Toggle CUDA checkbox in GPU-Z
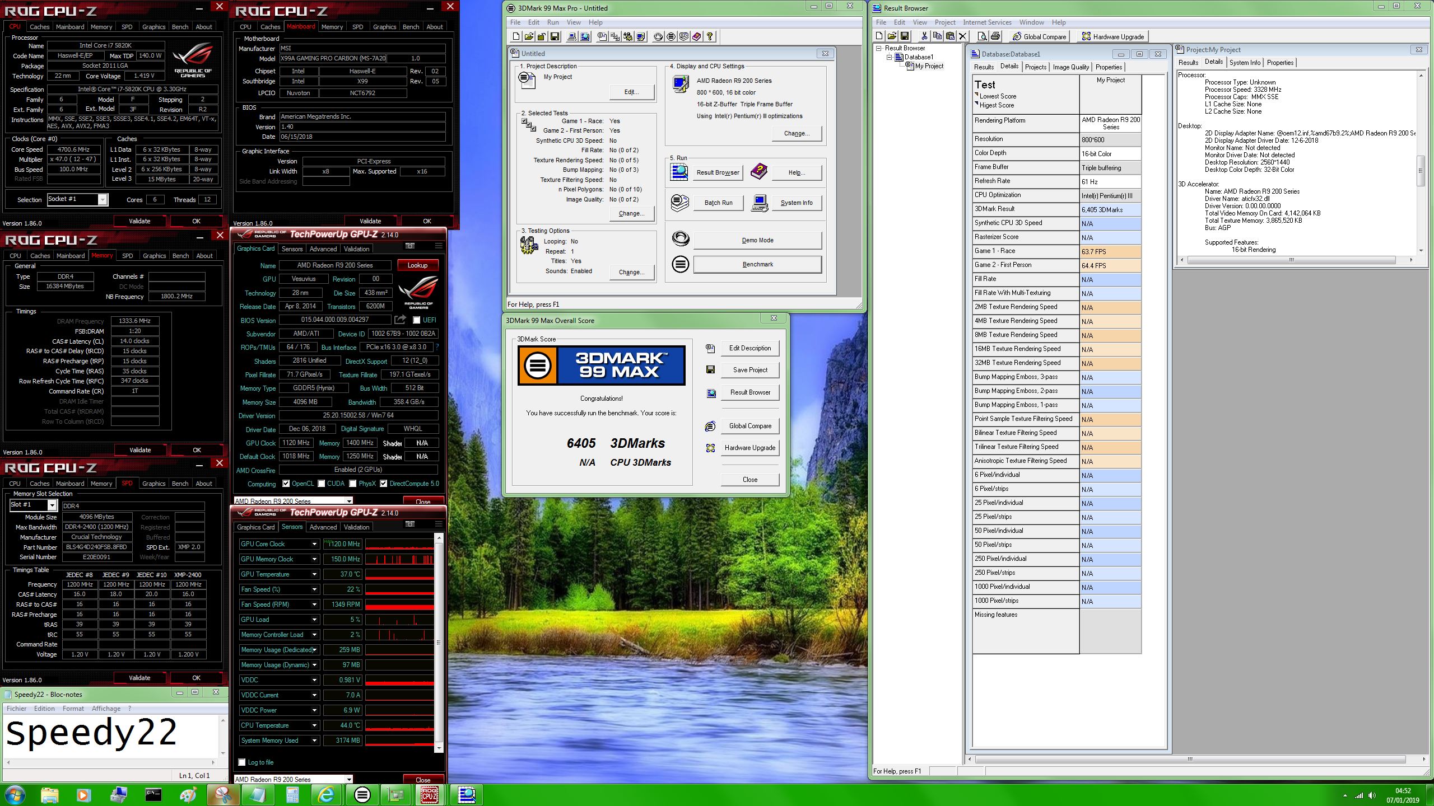Viewport: 1434px width, 806px height. pos(322,484)
